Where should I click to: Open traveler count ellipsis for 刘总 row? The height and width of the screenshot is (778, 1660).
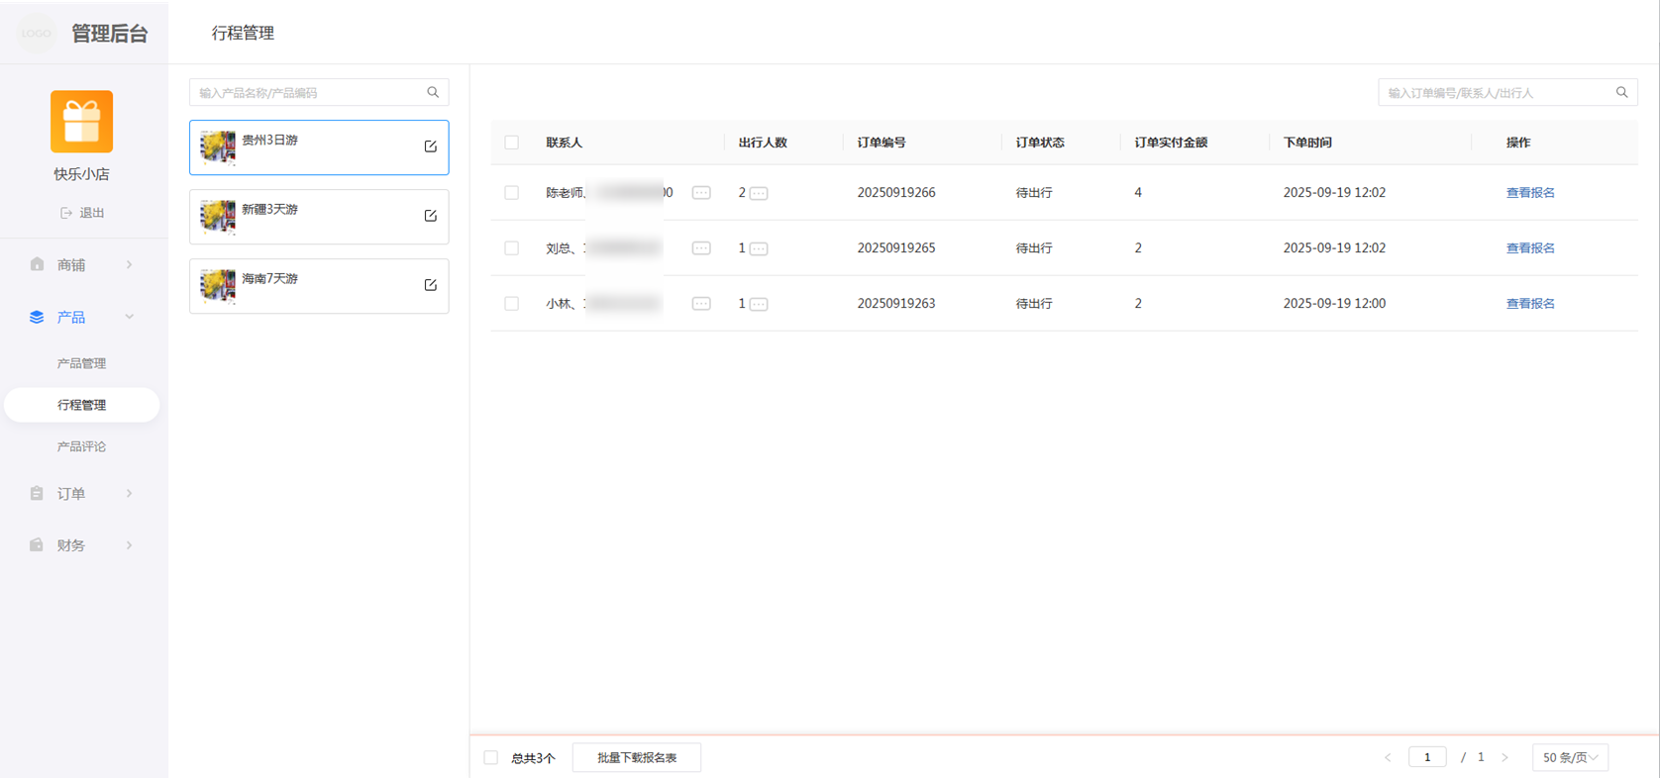(759, 248)
